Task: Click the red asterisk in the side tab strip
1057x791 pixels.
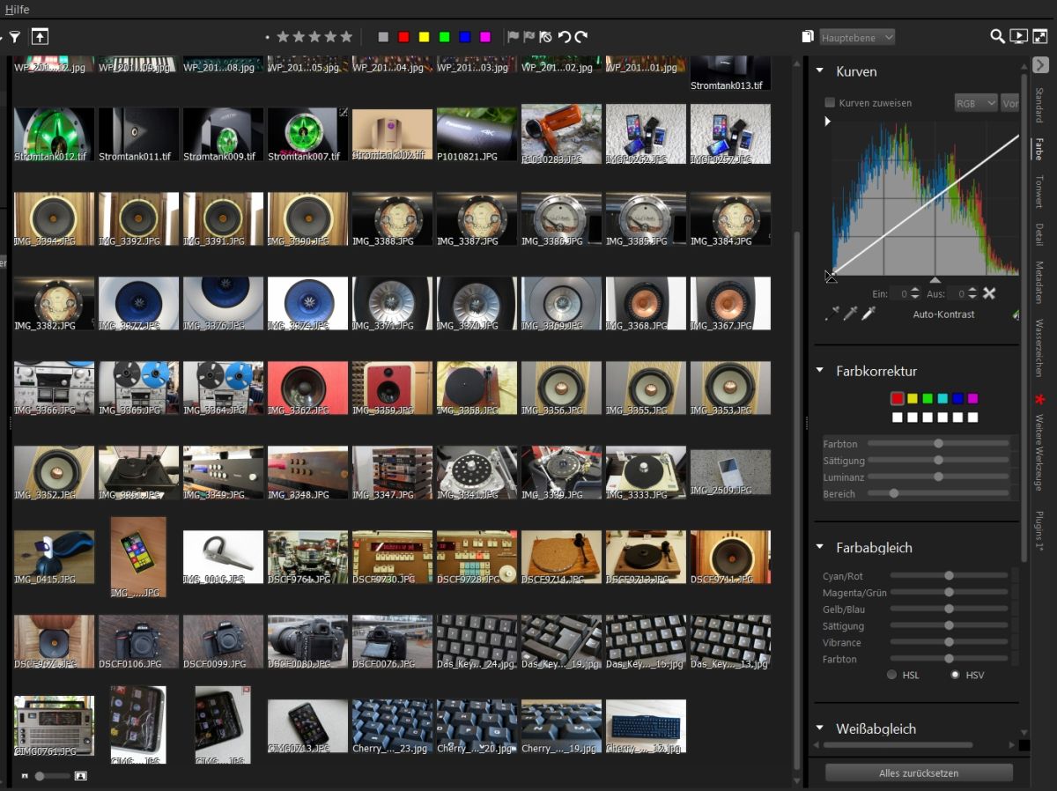Action: pos(1039,400)
